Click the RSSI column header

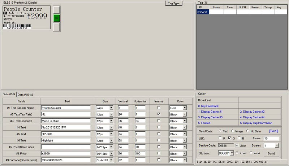pyautogui.click(x=242, y=7)
